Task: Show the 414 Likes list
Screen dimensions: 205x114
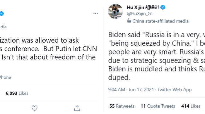Action: (191, 106)
